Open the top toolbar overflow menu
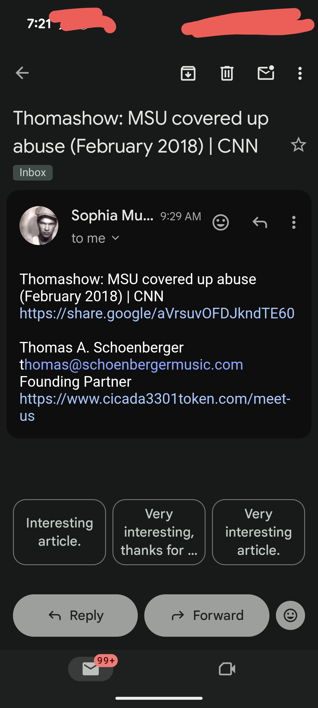The width and height of the screenshot is (318, 708). point(300,73)
